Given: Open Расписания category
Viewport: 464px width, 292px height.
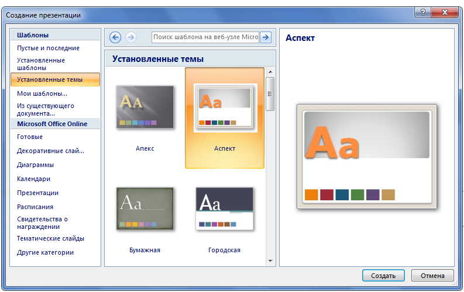Looking at the screenshot, I should (35, 207).
